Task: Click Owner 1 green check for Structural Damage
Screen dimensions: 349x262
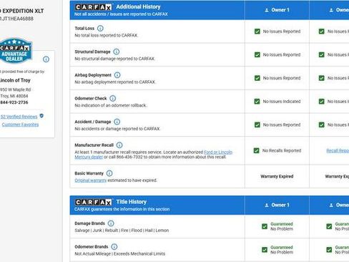Action: pyautogui.click(x=257, y=55)
